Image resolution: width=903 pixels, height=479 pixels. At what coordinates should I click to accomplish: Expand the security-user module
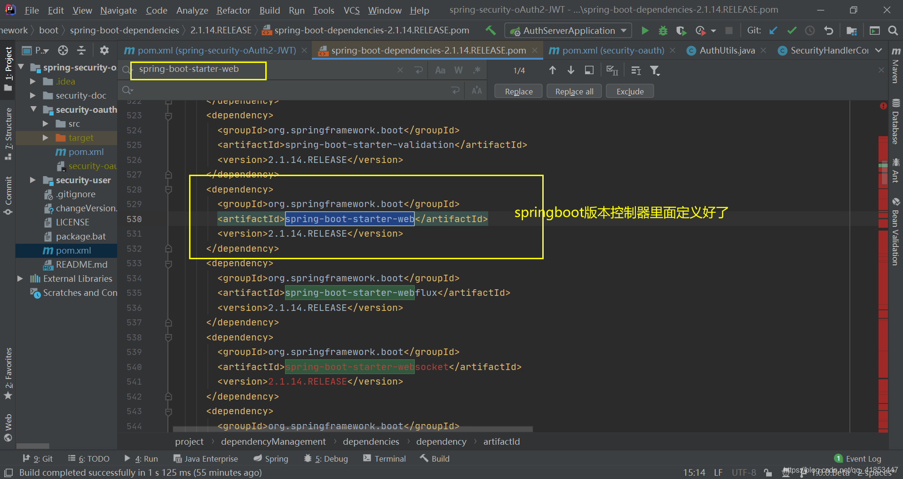[x=32, y=180]
